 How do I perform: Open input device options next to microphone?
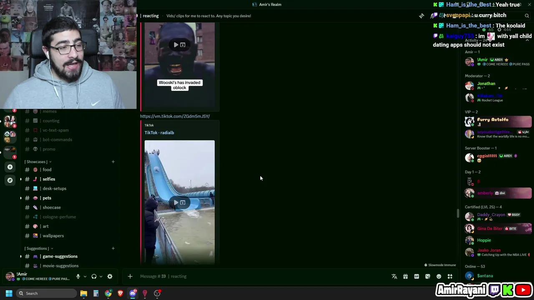pos(85,276)
